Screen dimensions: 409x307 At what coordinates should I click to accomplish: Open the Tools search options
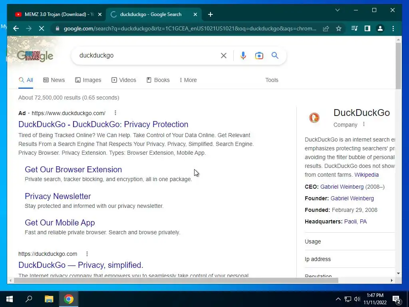click(272, 80)
